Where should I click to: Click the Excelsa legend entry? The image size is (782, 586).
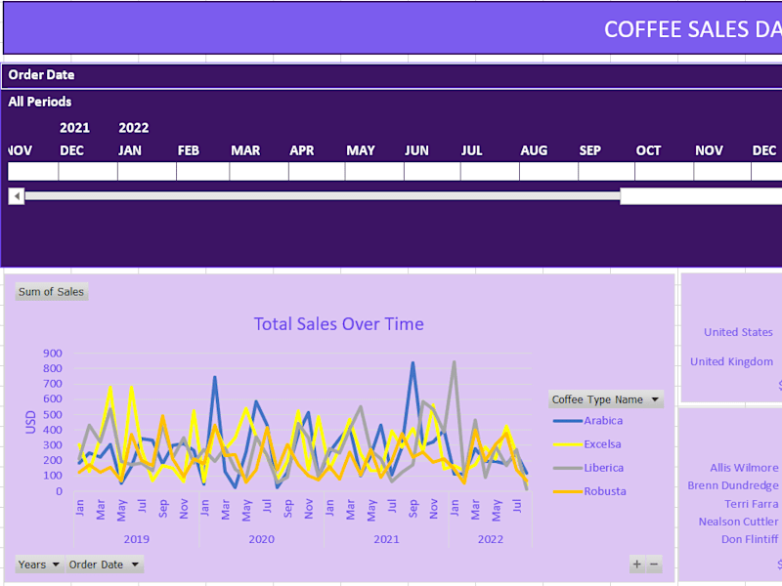point(587,444)
